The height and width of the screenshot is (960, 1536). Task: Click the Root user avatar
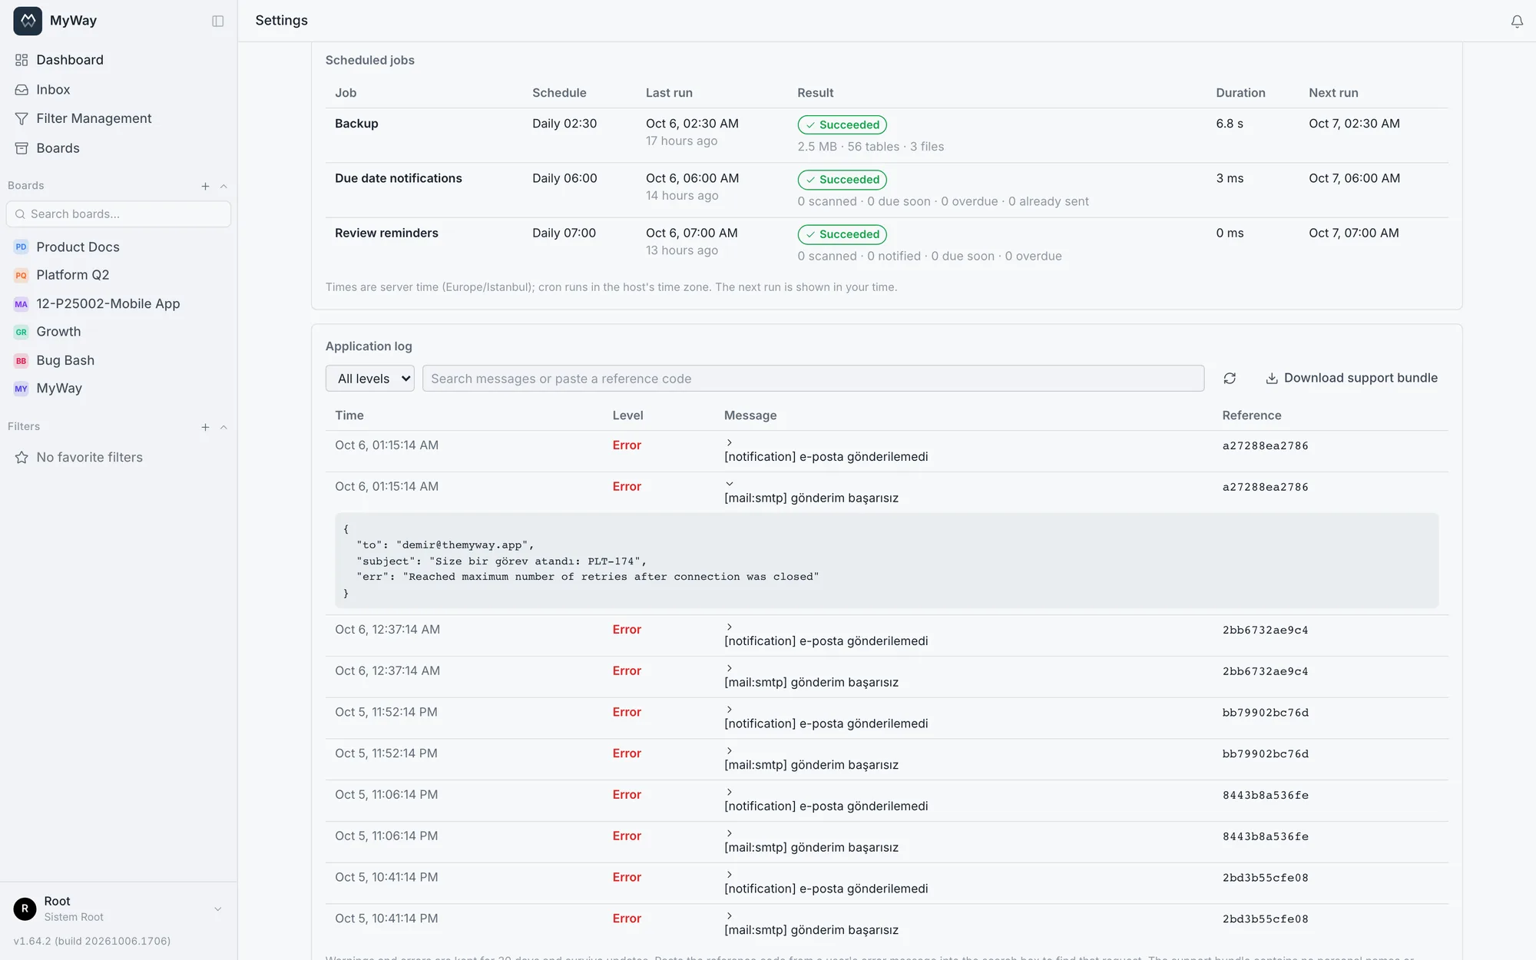point(25,909)
